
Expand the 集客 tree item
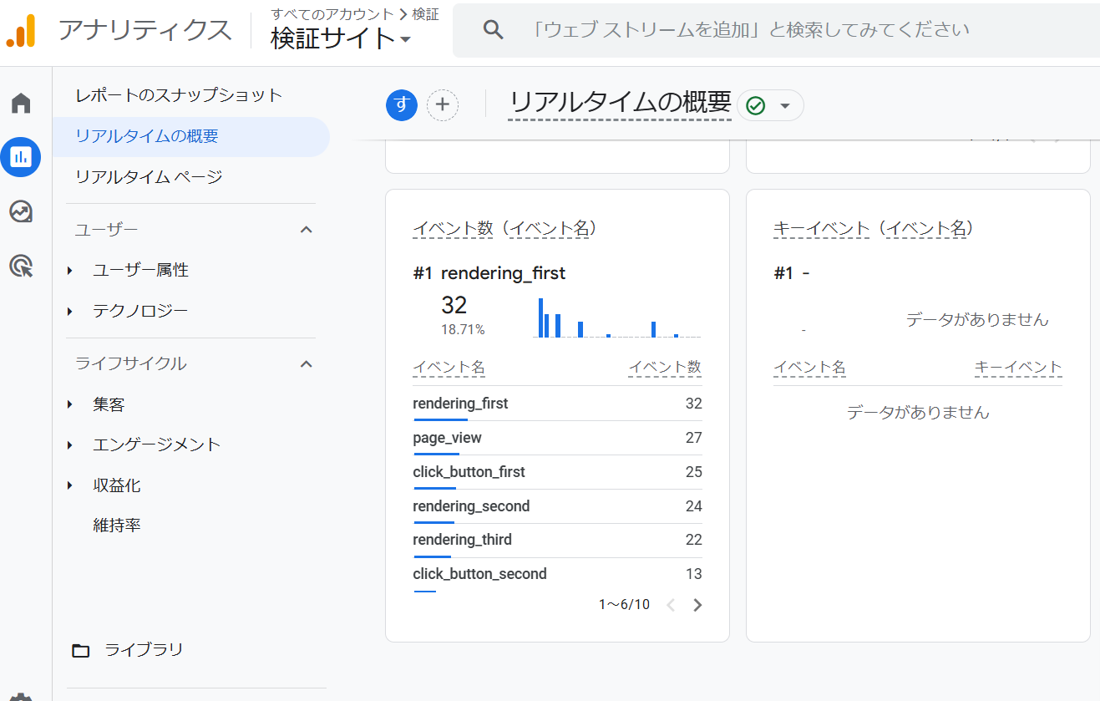(x=70, y=405)
